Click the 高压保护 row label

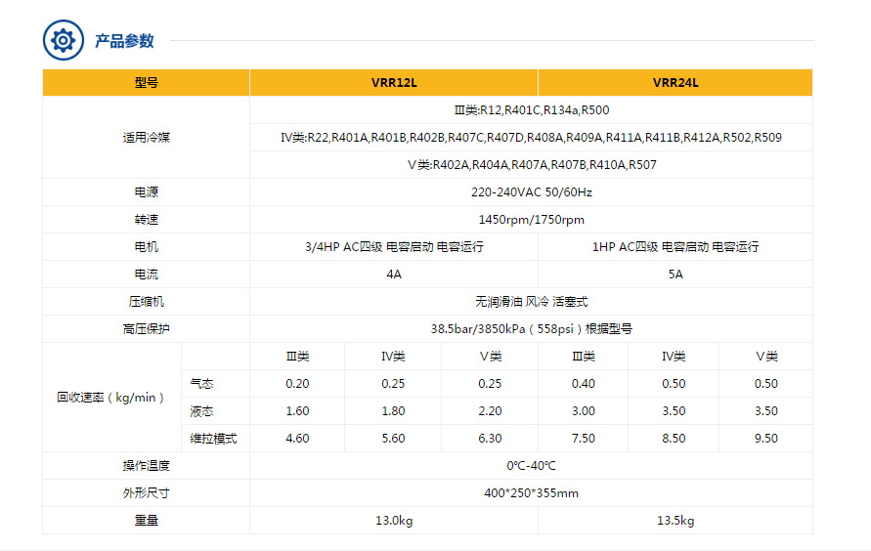[x=146, y=329]
